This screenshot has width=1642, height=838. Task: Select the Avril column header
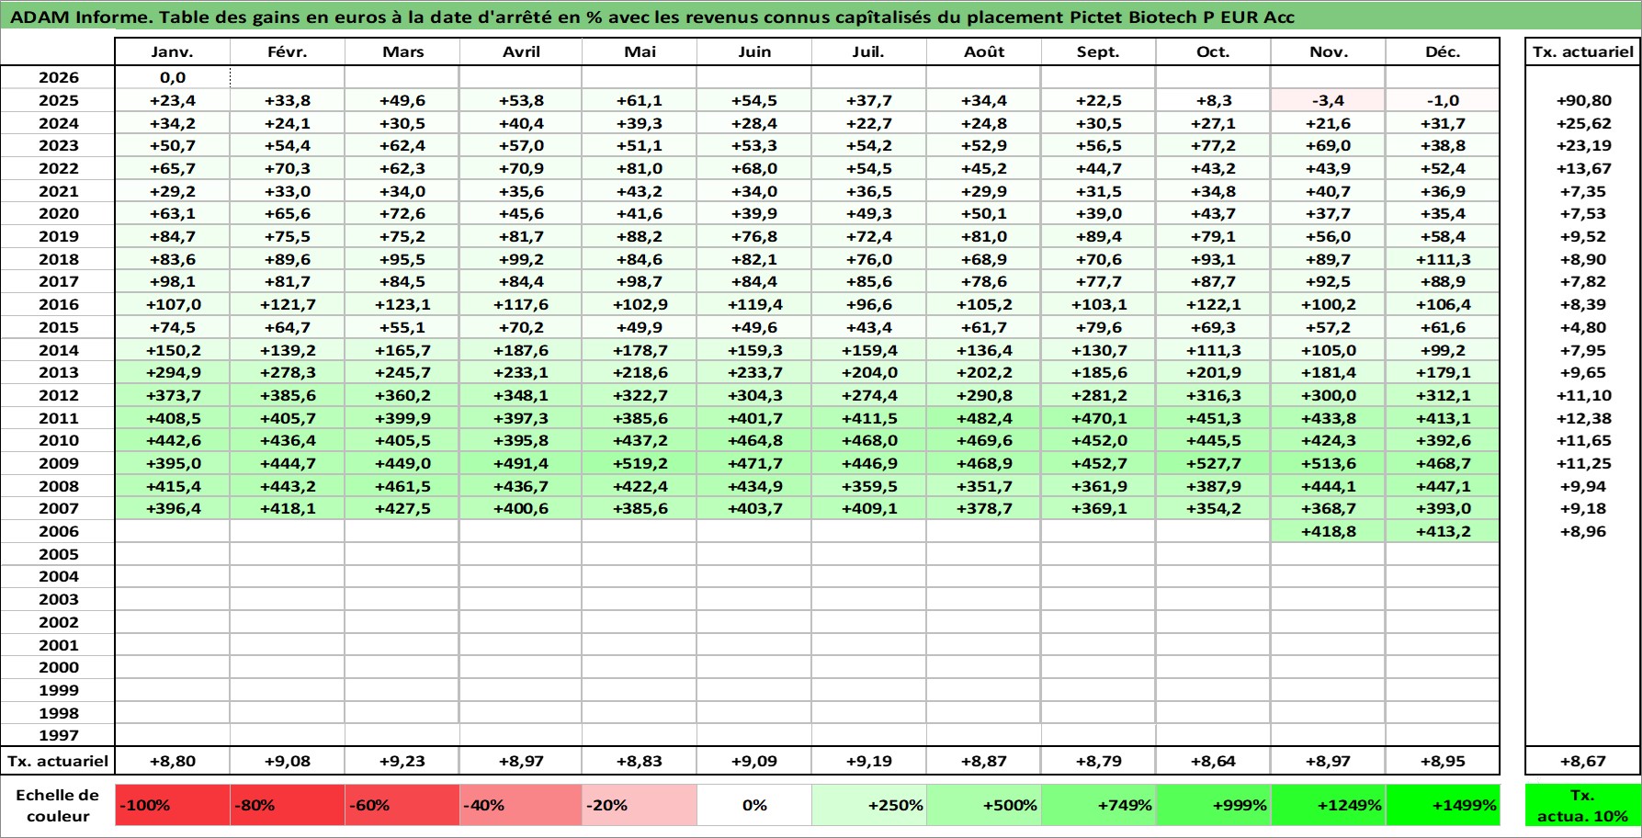point(521,51)
